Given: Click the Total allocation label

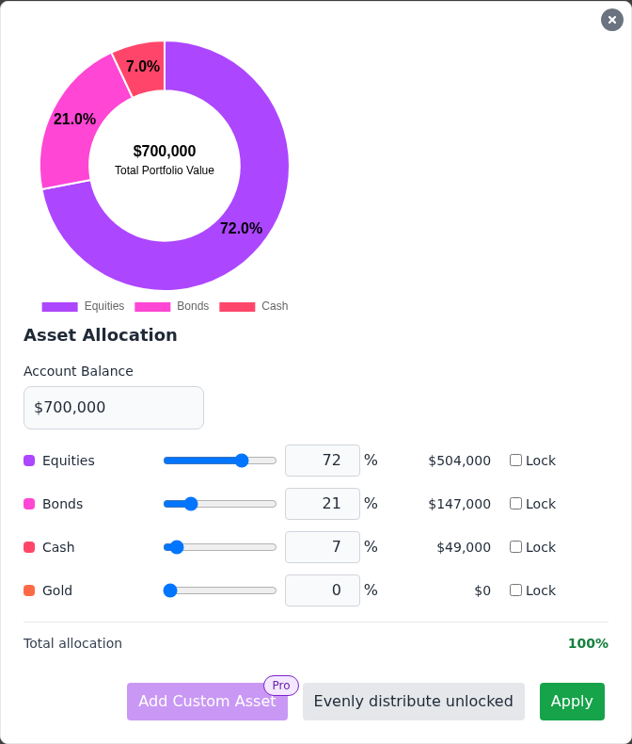Looking at the screenshot, I should click(73, 643).
